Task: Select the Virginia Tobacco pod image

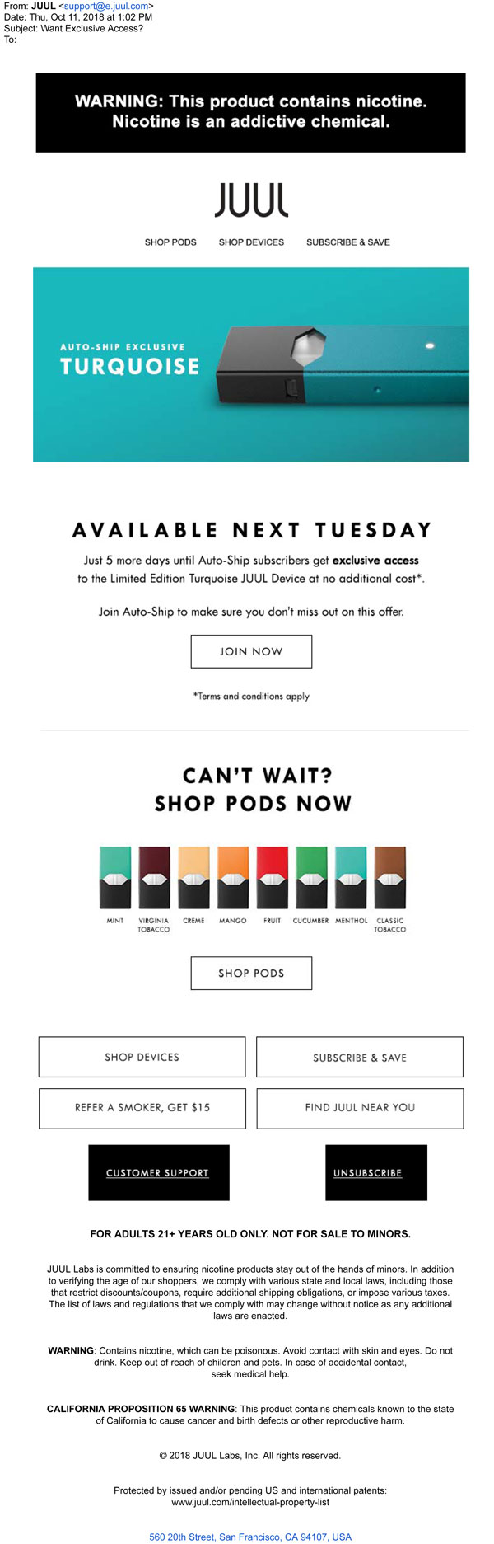Action: (154, 877)
